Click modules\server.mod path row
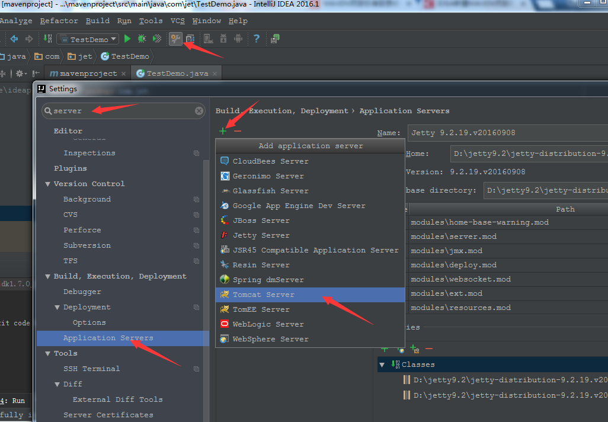The height and width of the screenshot is (422, 608). point(508,236)
